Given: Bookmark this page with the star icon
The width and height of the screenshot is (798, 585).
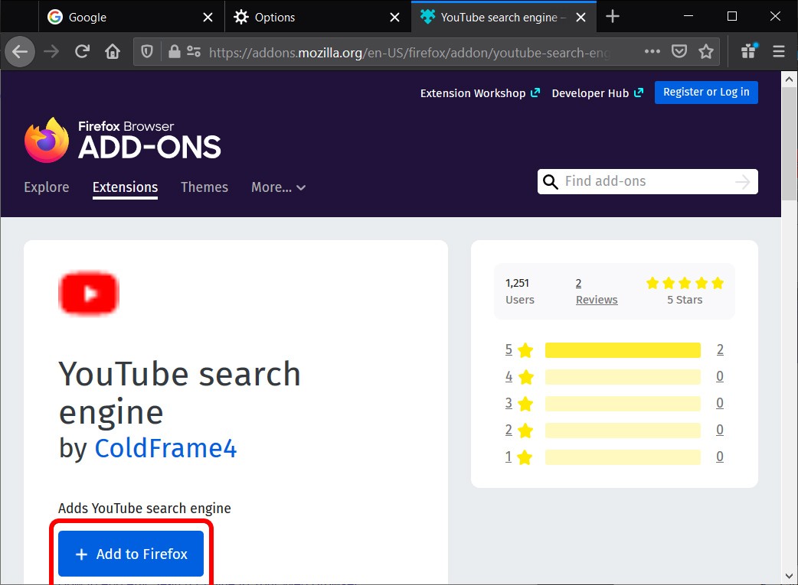Looking at the screenshot, I should 706,51.
